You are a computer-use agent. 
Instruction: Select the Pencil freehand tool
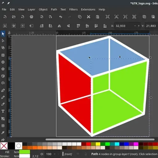pos(3,97)
